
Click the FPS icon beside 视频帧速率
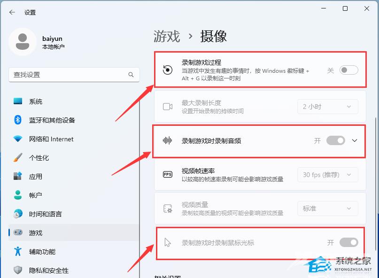168,174
